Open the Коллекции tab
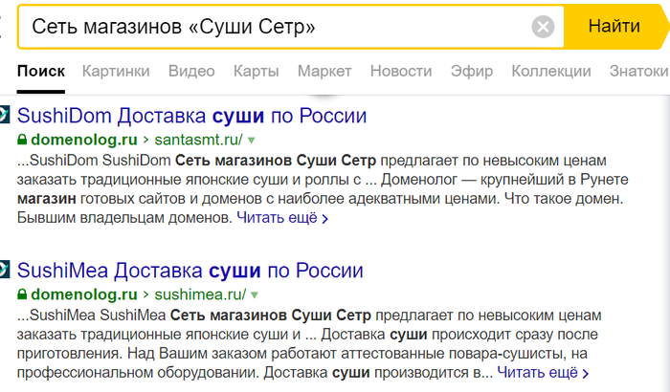670x392 pixels. coord(550,71)
